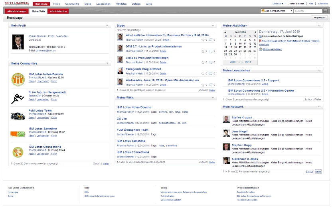Open Alexander C. Ambs's photo

pos(226,161)
